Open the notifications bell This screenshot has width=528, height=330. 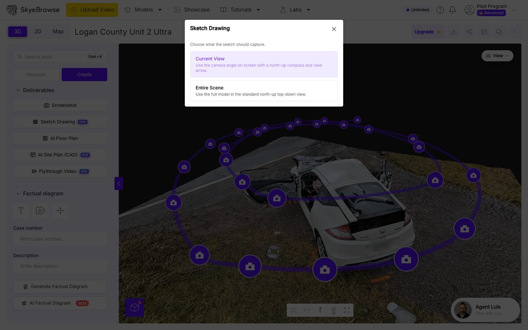click(452, 10)
